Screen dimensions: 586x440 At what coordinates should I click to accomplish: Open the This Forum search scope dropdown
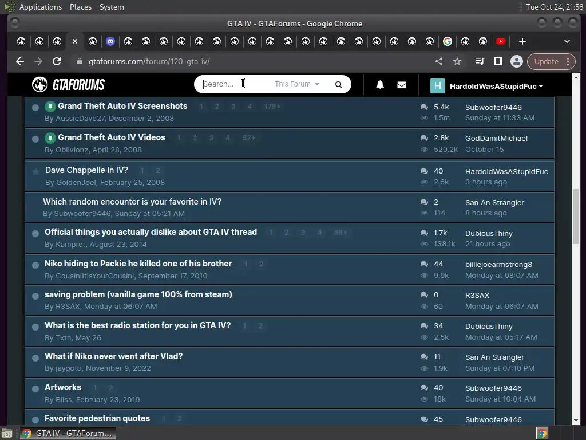(x=297, y=84)
